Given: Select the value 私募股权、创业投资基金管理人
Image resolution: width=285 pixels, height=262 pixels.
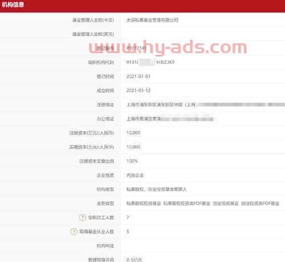Looking at the screenshot, I should [156, 189].
